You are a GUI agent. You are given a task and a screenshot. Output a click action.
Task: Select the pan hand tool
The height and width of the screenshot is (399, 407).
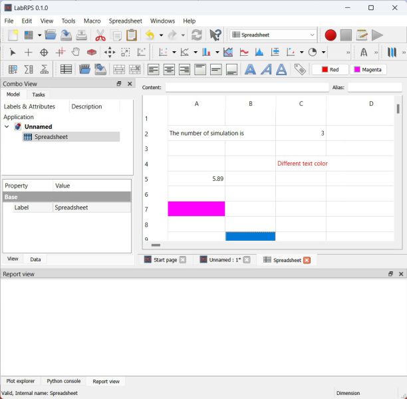76,53
